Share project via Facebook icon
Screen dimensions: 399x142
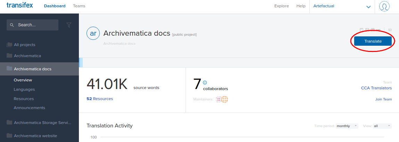367,30
